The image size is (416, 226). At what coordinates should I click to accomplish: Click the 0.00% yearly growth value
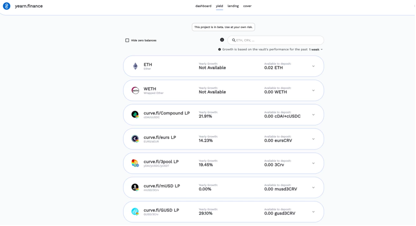(x=205, y=189)
